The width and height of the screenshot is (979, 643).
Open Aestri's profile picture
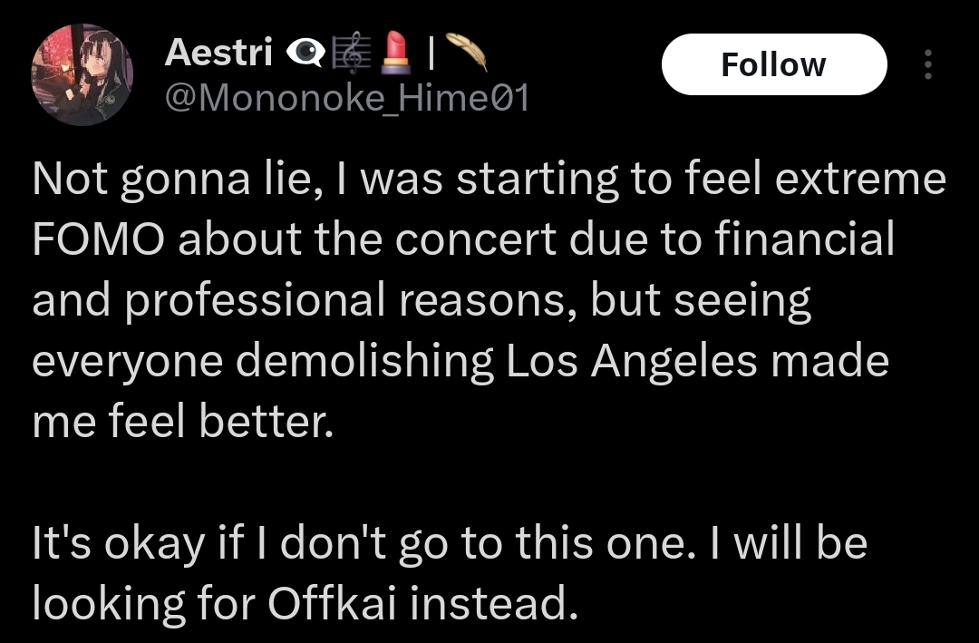(x=82, y=75)
